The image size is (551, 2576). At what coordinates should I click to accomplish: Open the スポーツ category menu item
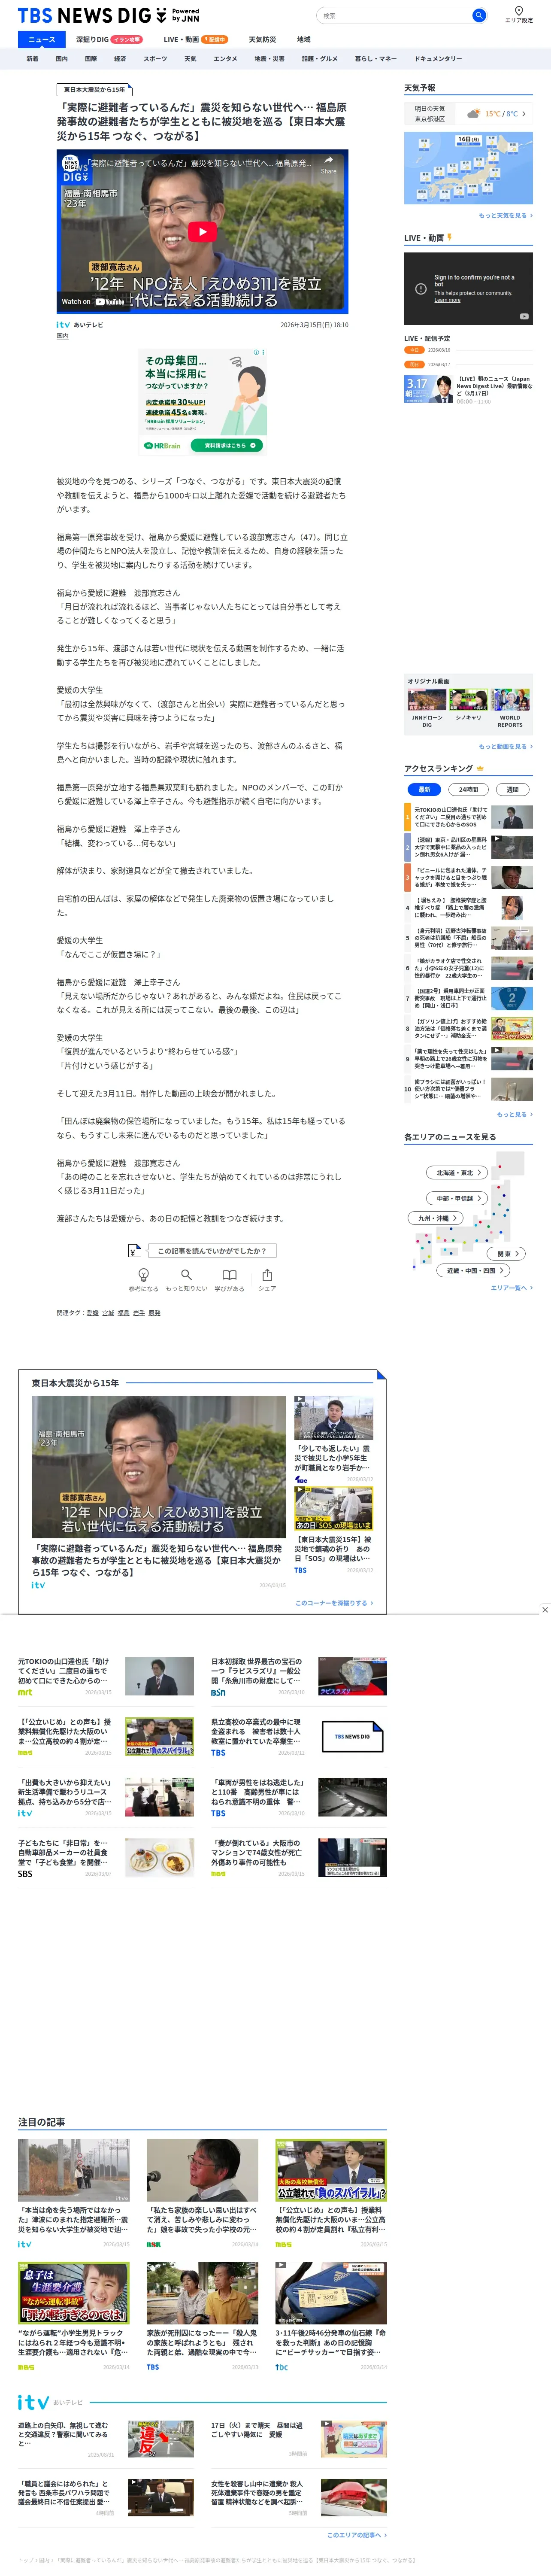click(155, 59)
